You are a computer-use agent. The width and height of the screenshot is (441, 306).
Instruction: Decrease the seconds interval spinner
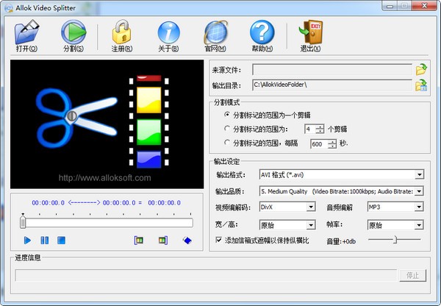(x=332, y=146)
